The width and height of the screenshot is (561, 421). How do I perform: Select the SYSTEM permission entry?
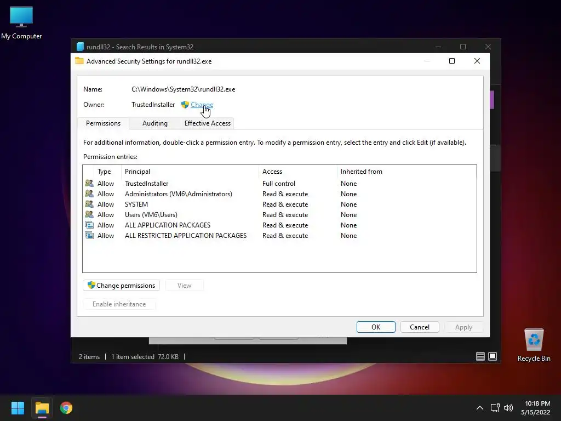point(279,204)
